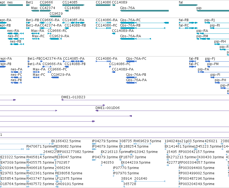
Task: Click transcript CG14088-RB
Action: [x=75, y=25]
